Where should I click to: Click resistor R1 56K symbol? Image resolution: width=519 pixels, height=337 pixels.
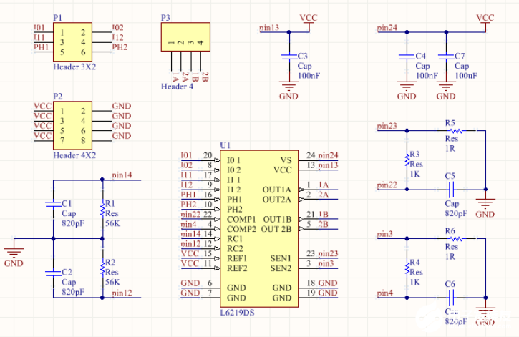click(x=102, y=208)
